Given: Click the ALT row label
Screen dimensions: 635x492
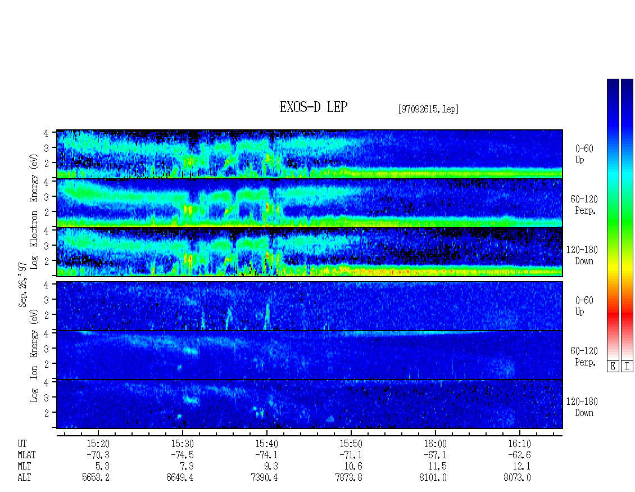Looking at the screenshot, I should coord(24,478).
